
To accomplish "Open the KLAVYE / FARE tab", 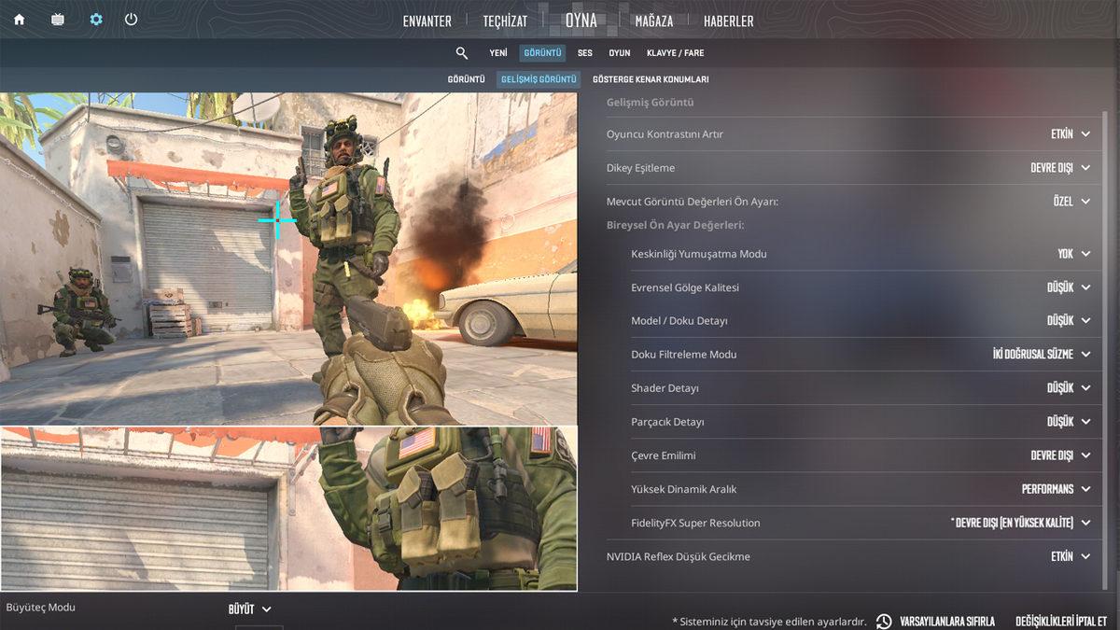I will [675, 53].
